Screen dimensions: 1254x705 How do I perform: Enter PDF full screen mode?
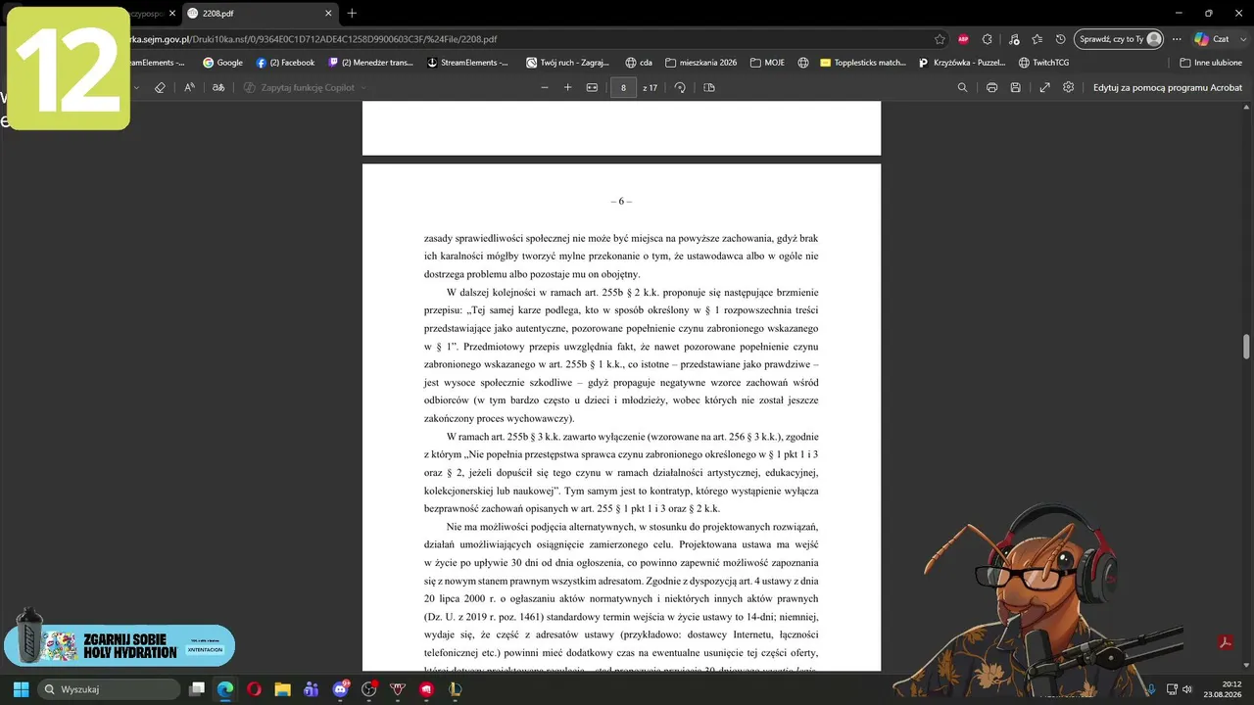(x=1044, y=87)
